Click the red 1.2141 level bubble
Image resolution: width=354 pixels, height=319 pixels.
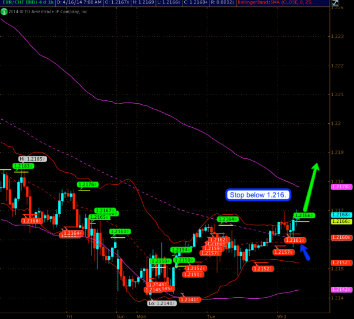click(x=189, y=299)
